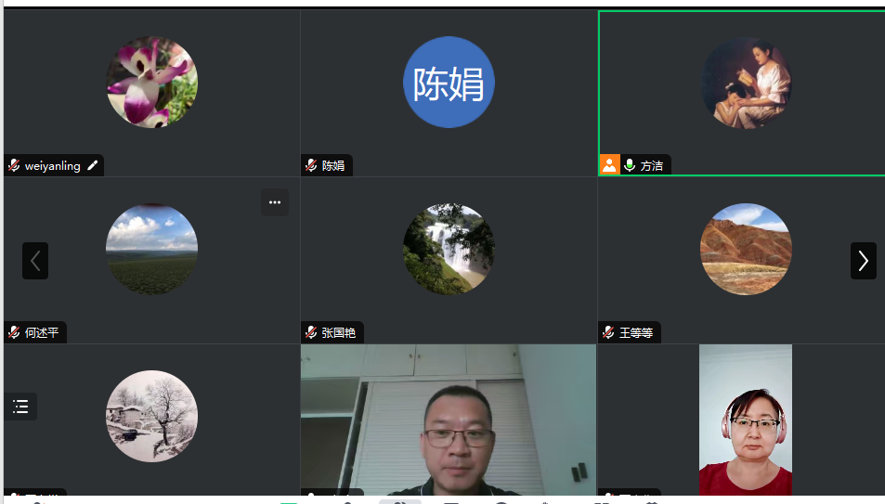Open the three-dots menu on 何述平 tile
The image size is (885, 504).
[x=275, y=202]
